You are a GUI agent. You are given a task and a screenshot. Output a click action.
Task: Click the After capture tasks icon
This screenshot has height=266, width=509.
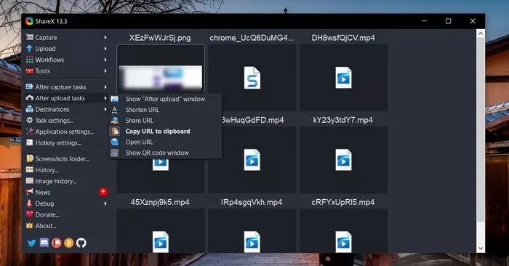click(x=30, y=87)
